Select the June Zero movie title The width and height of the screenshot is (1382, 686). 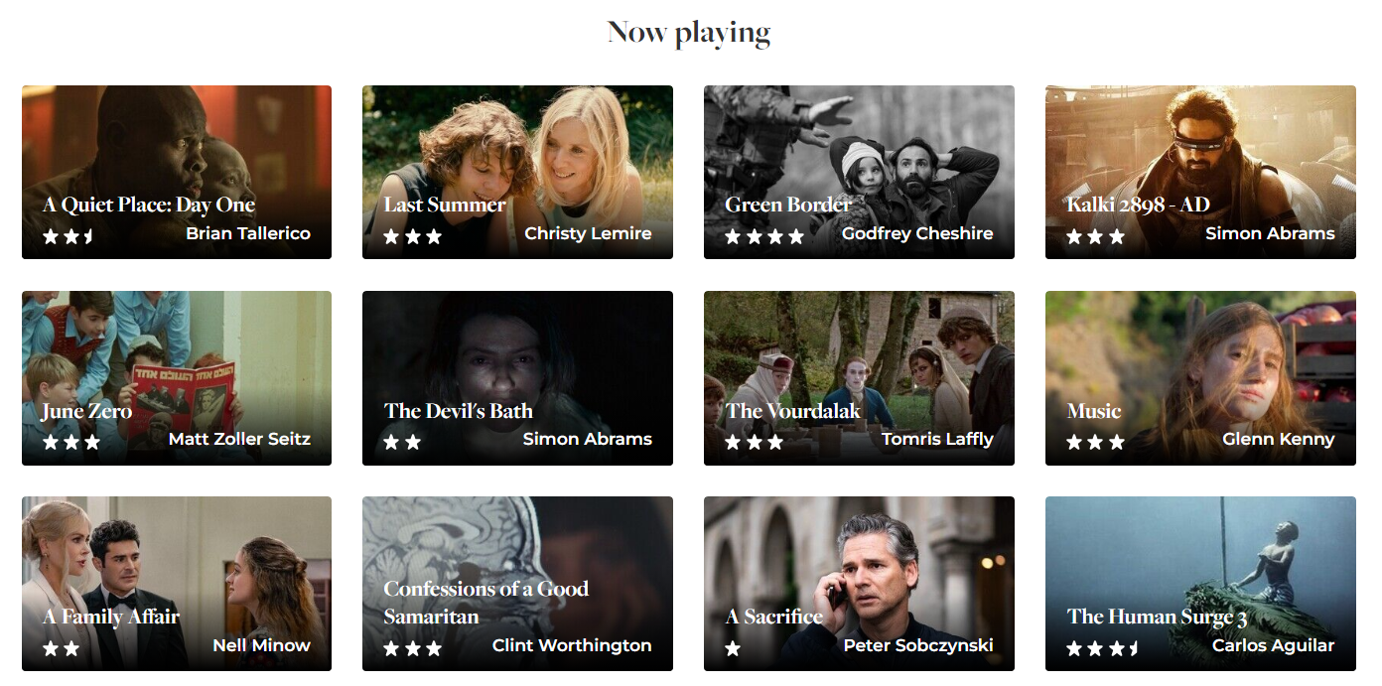coord(86,411)
